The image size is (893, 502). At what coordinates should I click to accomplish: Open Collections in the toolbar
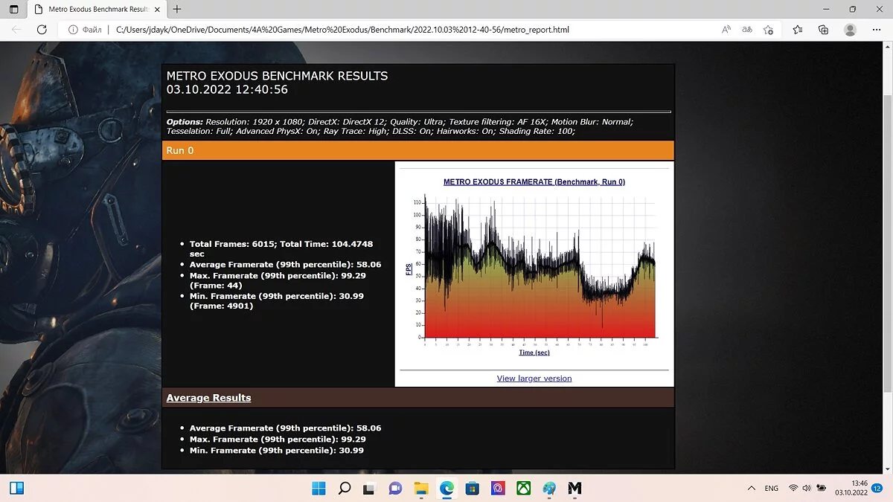[823, 30]
